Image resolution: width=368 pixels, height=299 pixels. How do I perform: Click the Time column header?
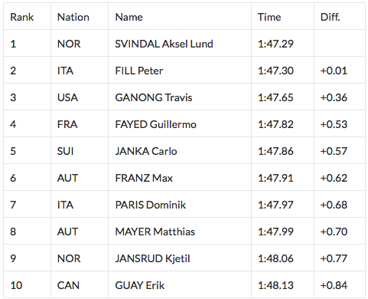269,17
